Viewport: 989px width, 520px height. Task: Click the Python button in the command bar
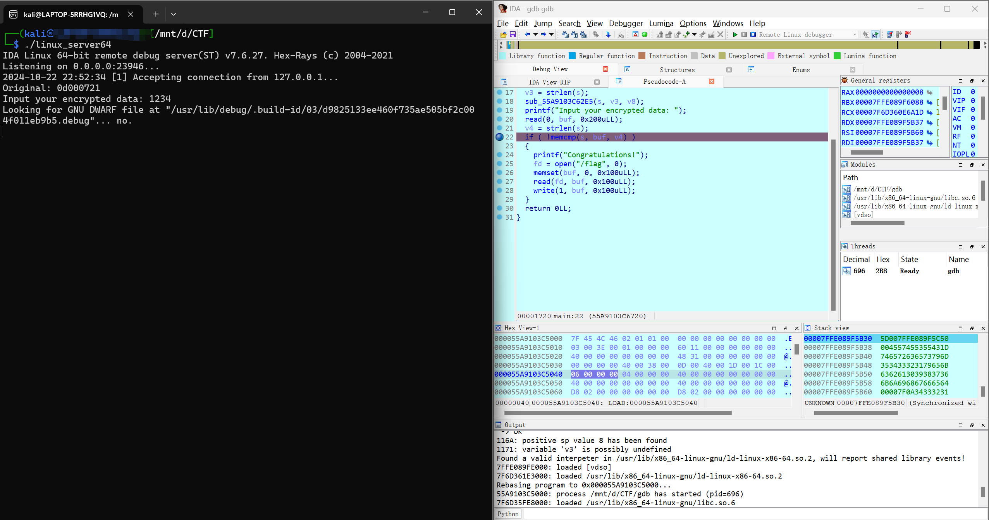[x=508, y=514]
